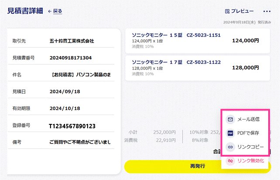
Task: Click the 件名 field label
Action: (17, 75)
